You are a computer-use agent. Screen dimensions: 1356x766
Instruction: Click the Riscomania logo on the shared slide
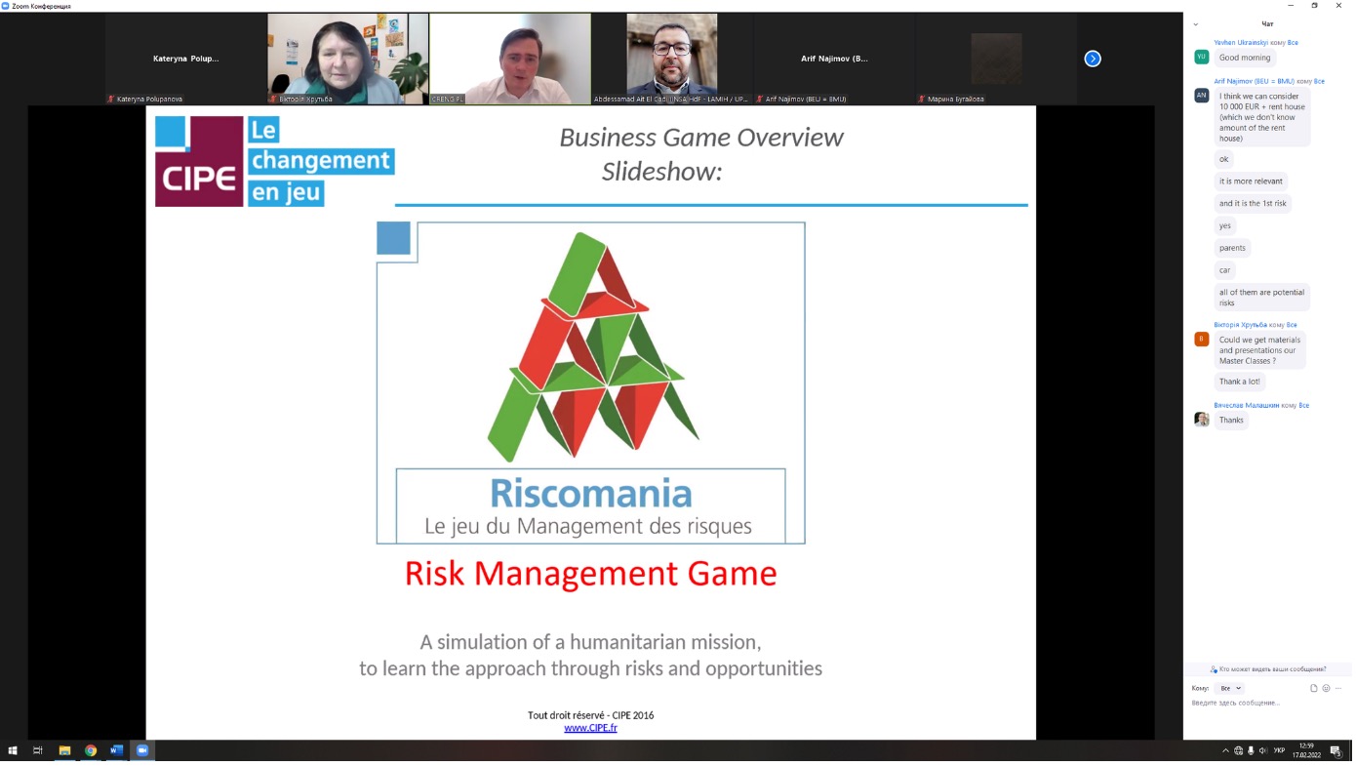[x=591, y=383]
